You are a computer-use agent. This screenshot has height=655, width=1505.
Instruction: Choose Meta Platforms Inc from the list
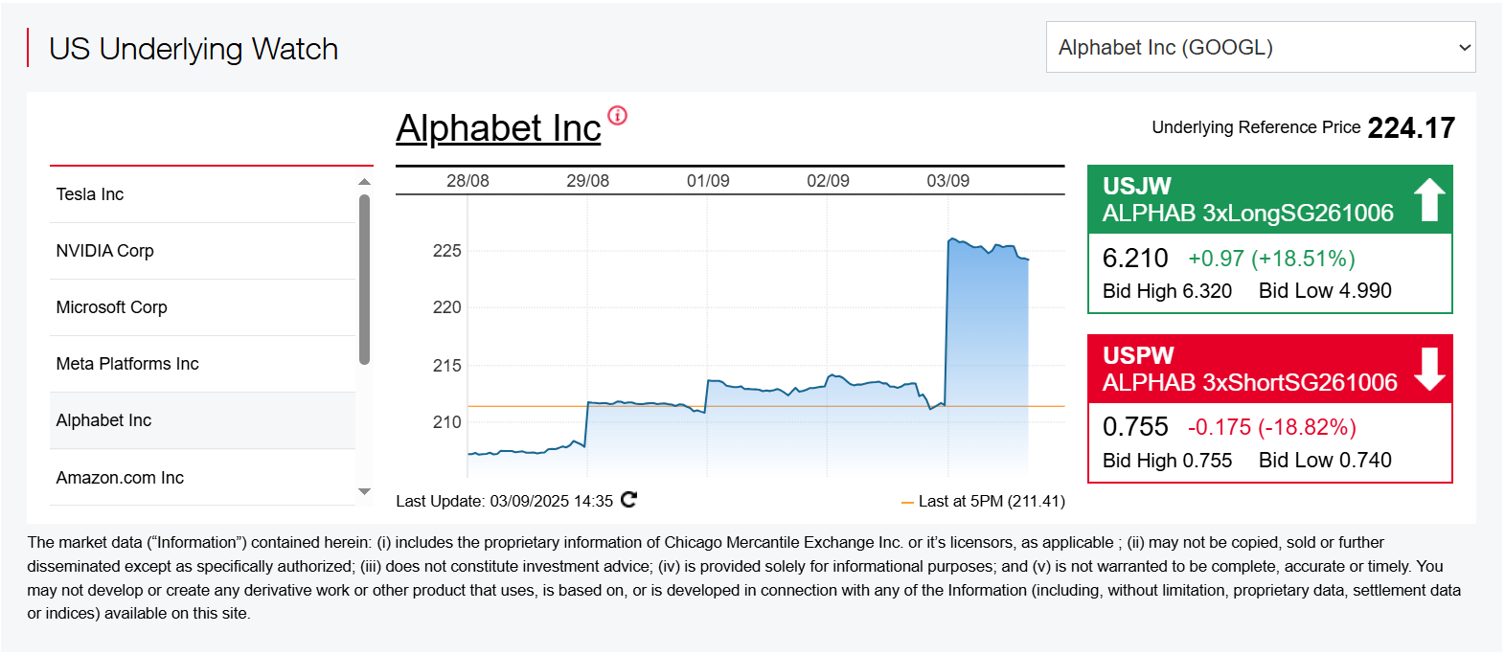pyautogui.click(x=202, y=364)
